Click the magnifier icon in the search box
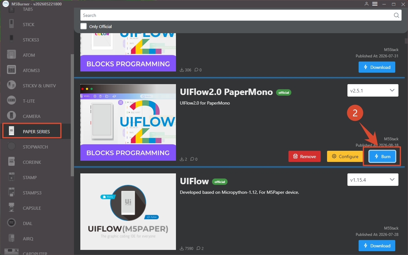 coord(396,15)
